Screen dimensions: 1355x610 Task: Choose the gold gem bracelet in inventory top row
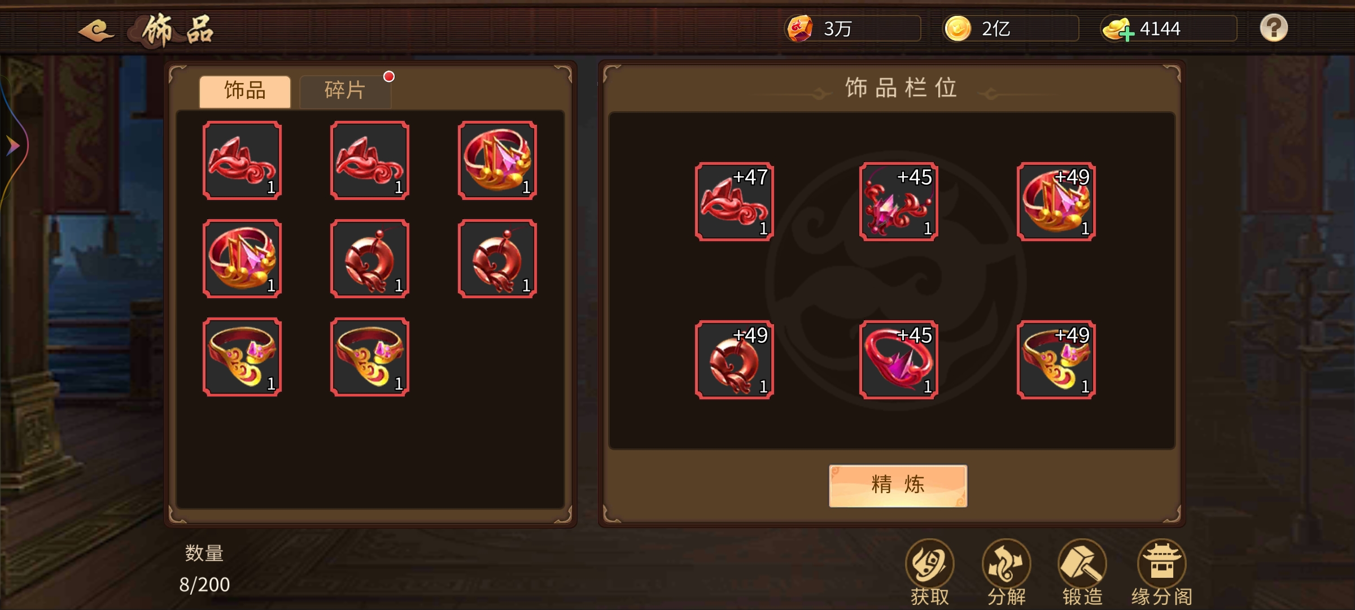point(497,160)
